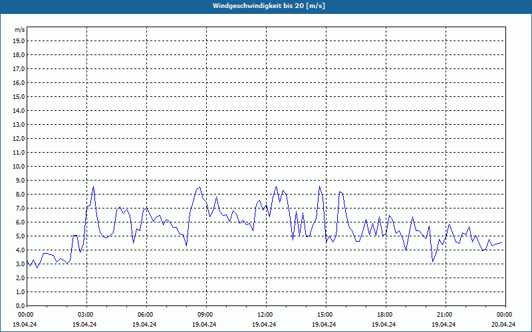Click the 16,0 y-axis label
The image size is (532, 332).
click(x=19, y=82)
